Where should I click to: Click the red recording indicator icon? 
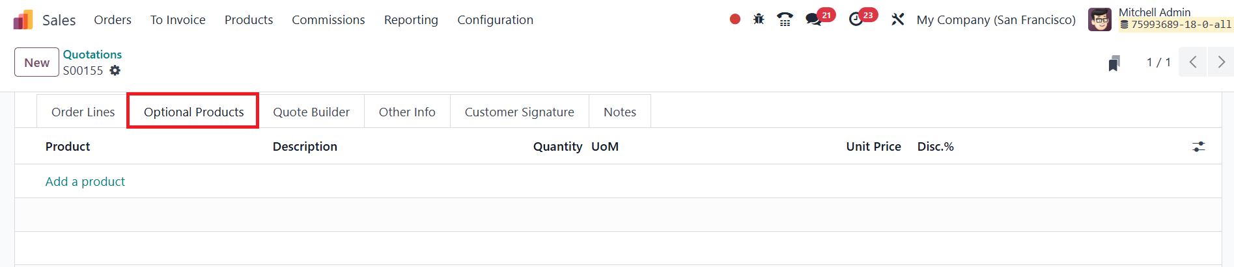[x=735, y=19]
